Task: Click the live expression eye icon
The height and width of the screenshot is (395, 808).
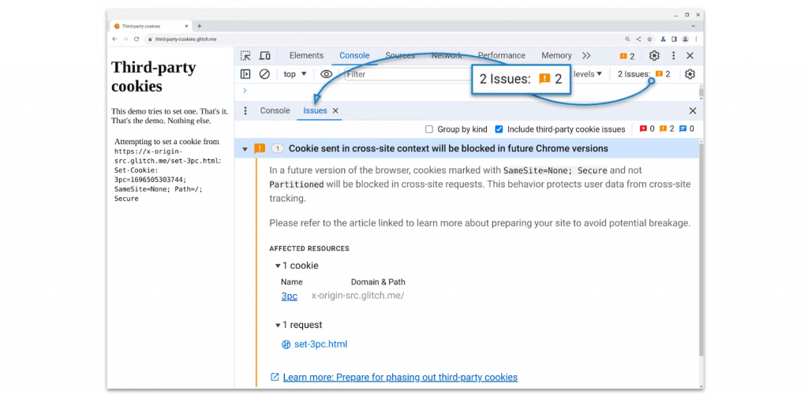Action: click(326, 74)
